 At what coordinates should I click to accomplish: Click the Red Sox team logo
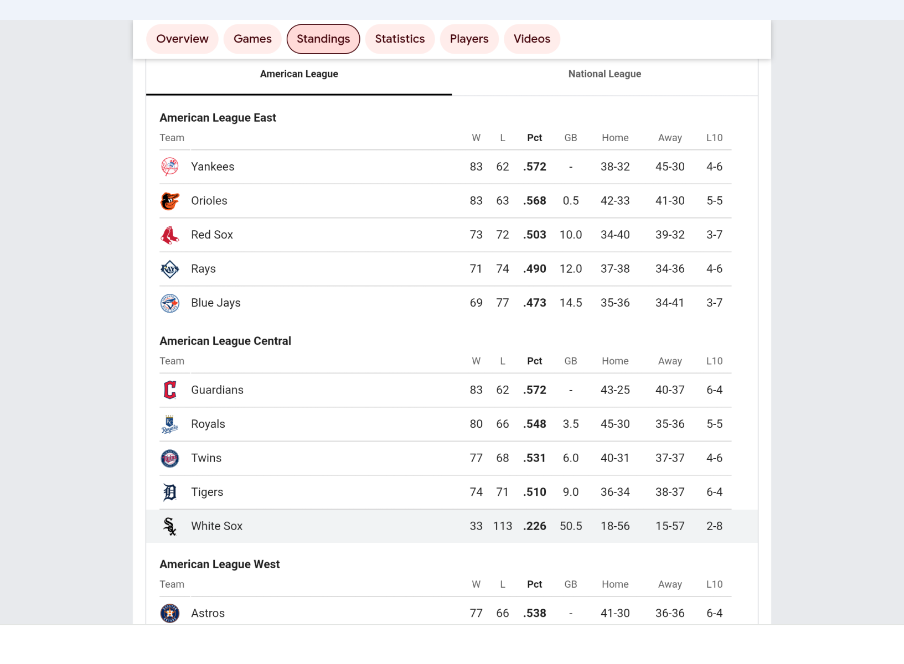coord(169,235)
